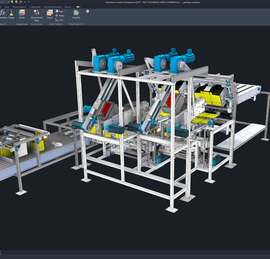Open the Point dropdown arrow
The image size is (270, 259).
point(65,16)
